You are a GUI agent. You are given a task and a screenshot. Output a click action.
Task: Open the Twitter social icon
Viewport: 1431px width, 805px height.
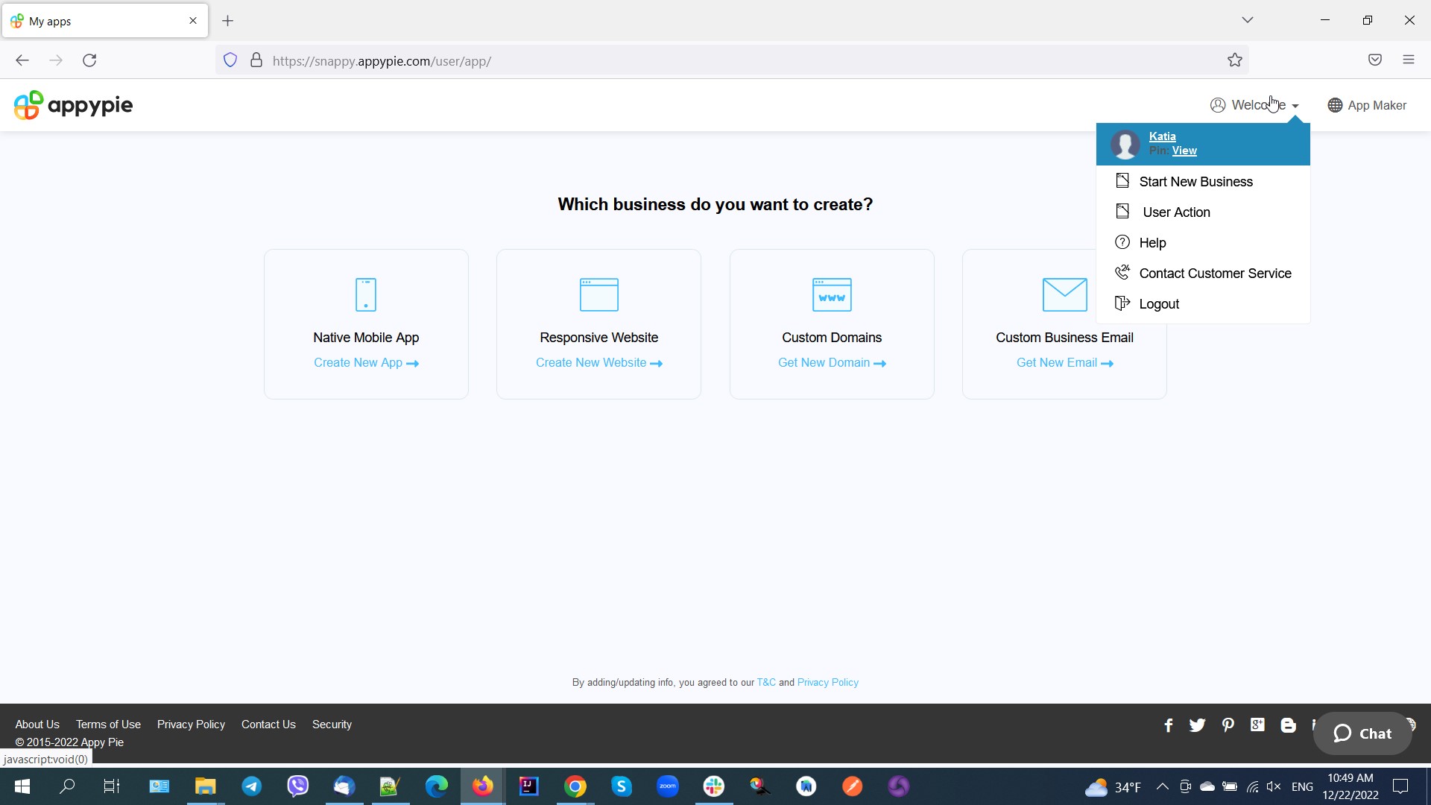tap(1197, 725)
